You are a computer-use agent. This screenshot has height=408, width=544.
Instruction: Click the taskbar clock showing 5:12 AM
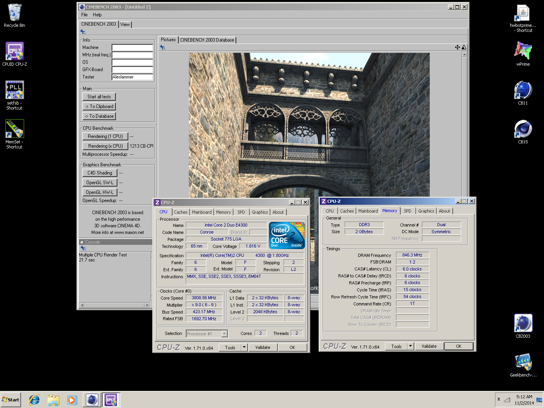[524, 400]
